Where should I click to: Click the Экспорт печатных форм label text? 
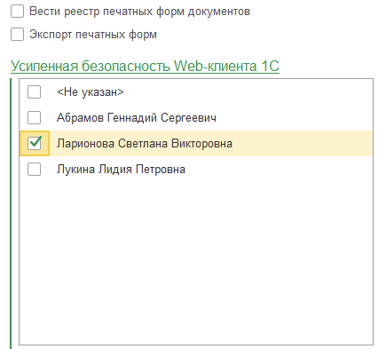point(93,35)
